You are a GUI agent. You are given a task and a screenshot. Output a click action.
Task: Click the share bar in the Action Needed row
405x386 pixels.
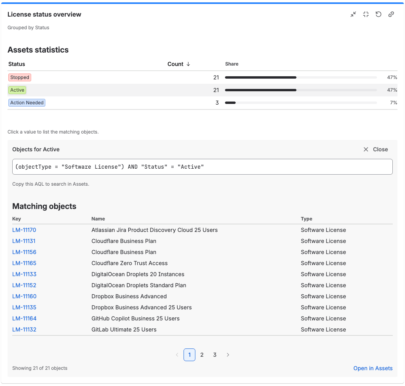click(x=301, y=103)
